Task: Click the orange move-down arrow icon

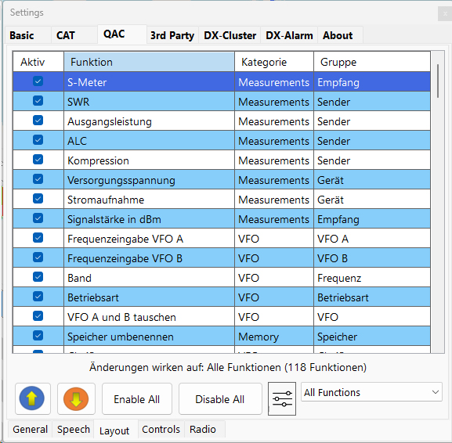Action: click(x=76, y=398)
